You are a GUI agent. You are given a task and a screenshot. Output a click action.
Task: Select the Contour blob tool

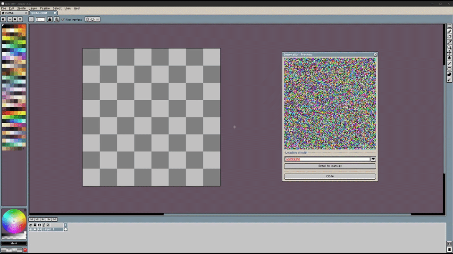tap(449, 74)
